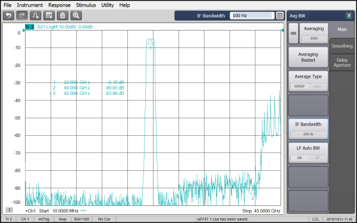Open the Response menu
Image resolution: width=357 pixels, height=223 pixels.
pyautogui.click(x=59, y=5)
